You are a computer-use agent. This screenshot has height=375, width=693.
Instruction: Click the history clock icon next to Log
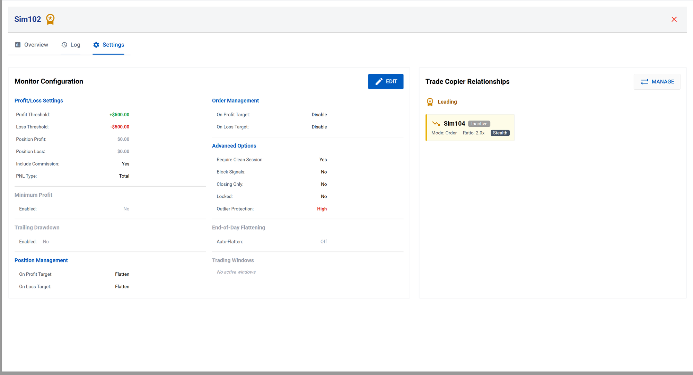tap(63, 45)
